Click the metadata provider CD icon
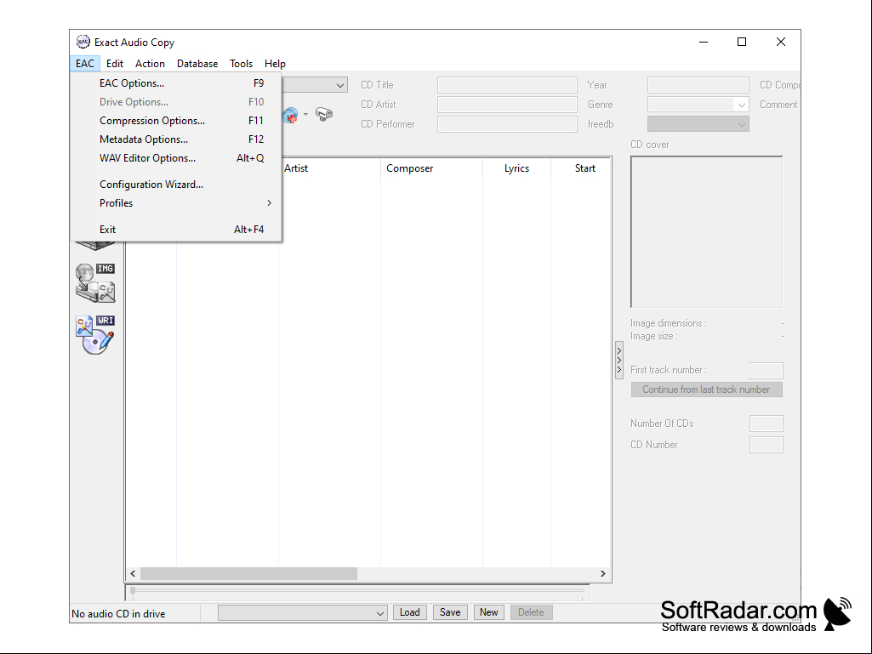 (x=290, y=115)
